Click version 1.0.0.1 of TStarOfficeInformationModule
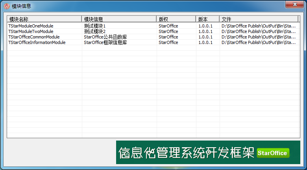Screen dimensions: 307x170 pos(205,42)
